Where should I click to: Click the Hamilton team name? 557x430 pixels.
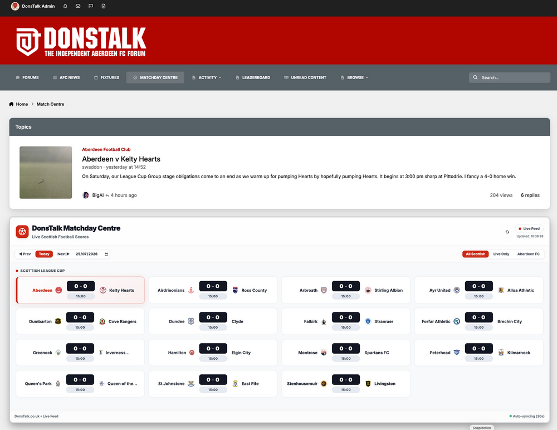tap(177, 353)
